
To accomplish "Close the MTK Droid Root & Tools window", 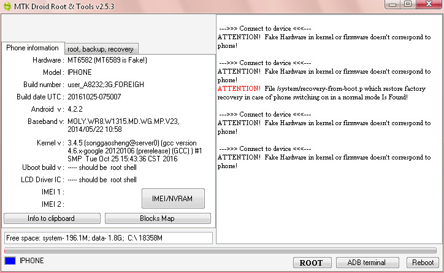I will 429,4.
